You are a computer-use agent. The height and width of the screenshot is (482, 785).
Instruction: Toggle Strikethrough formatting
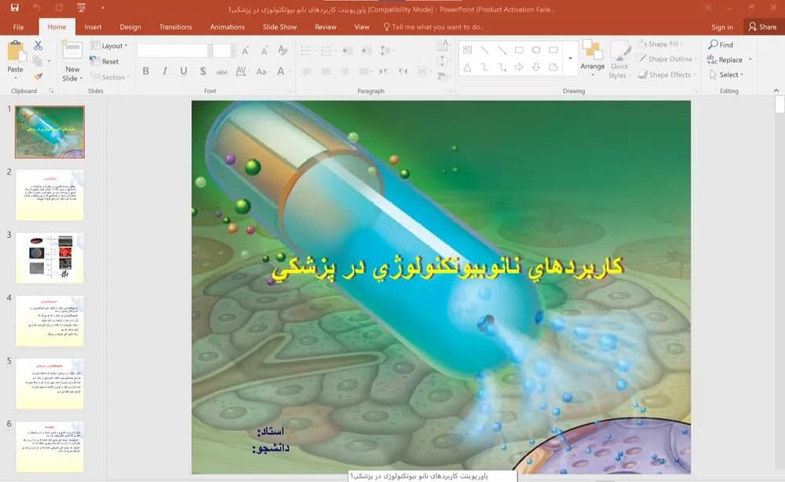point(222,72)
